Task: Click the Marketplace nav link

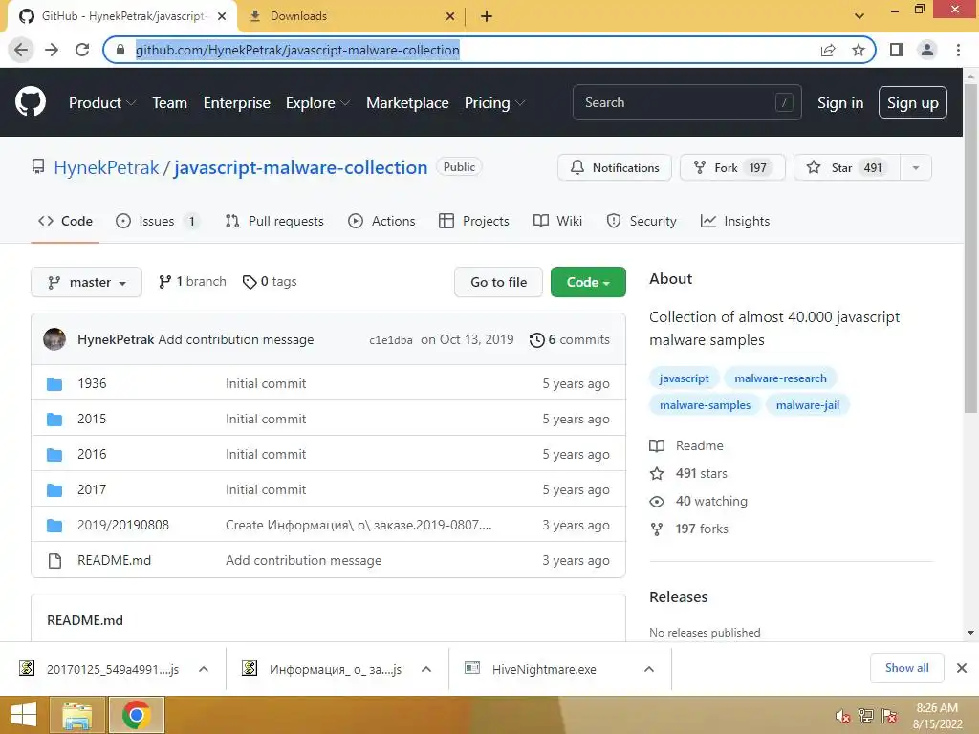Action: coord(407,103)
